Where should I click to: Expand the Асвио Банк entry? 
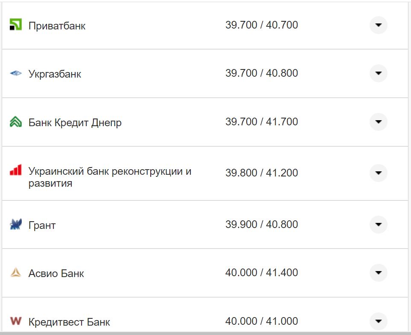tap(378, 272)
